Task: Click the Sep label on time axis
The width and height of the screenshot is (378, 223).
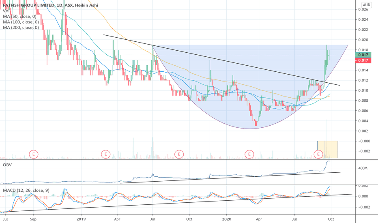Action: coord(33,219)
